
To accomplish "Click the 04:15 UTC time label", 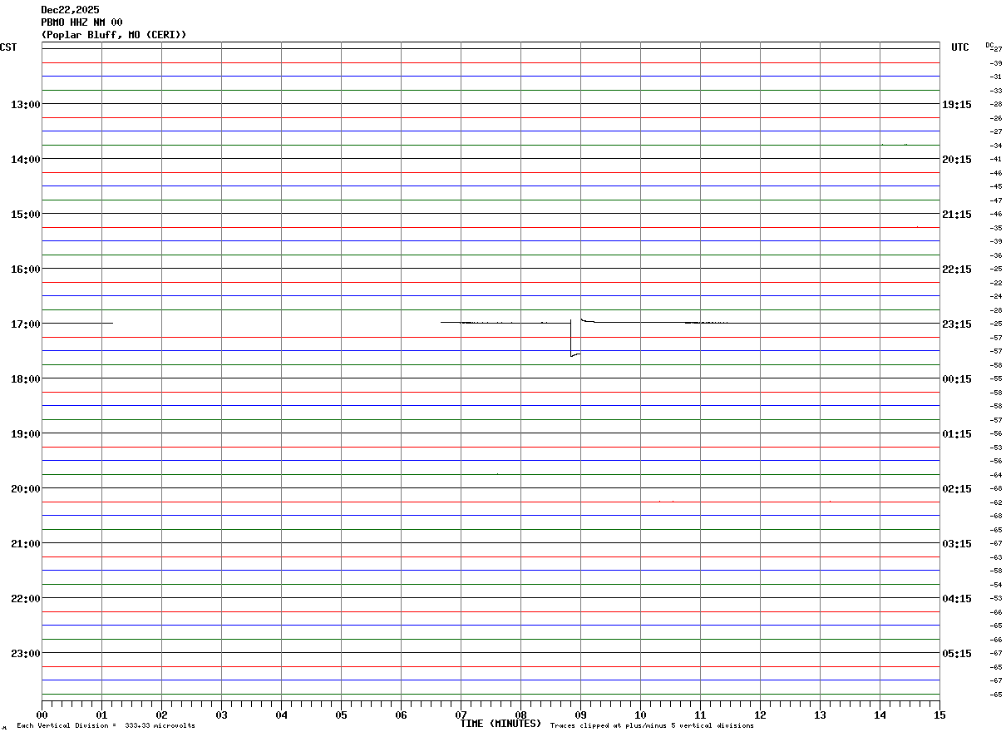I will [956, 598].
